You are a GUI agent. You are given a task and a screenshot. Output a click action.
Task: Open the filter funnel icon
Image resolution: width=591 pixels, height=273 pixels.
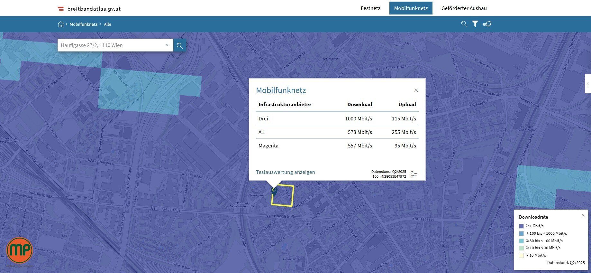pyautogui.click(x=475, y=24)
